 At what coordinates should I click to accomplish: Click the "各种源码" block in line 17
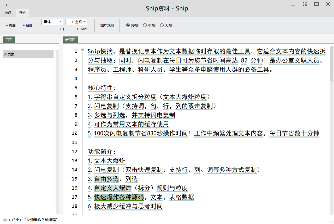pos(132,197)
